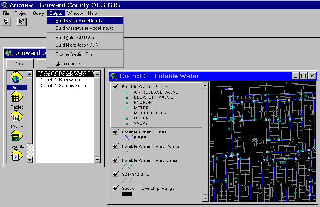The image size is (320, 207).
Task: Click the S244842.dwg gray zigzag symbol
Action: [x=127, y=180]
